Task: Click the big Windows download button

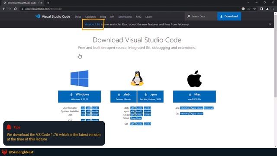Action: pyautogui.click(x=79, y=97)
